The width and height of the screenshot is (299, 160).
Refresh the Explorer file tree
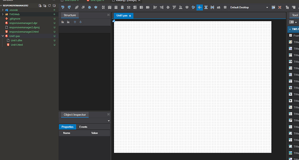click(x=49, y=6)
